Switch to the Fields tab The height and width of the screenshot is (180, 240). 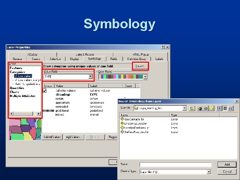[x=114, y=59]
